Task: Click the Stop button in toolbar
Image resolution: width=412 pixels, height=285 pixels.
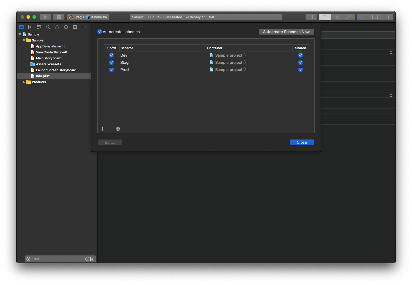Action: click(59, 17)
